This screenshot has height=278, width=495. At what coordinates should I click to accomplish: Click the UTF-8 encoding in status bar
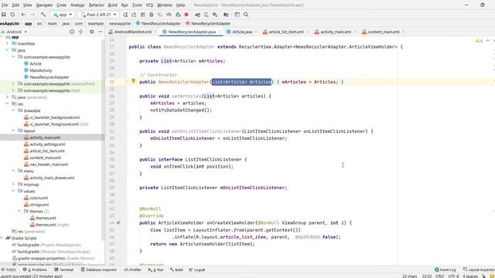pyautogui.click(x=453, y=276)
